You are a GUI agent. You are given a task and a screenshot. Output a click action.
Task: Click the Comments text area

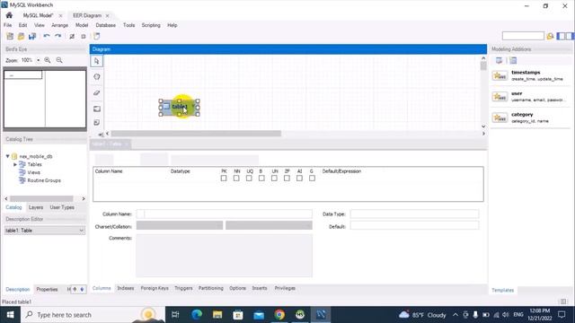(224, 256)
